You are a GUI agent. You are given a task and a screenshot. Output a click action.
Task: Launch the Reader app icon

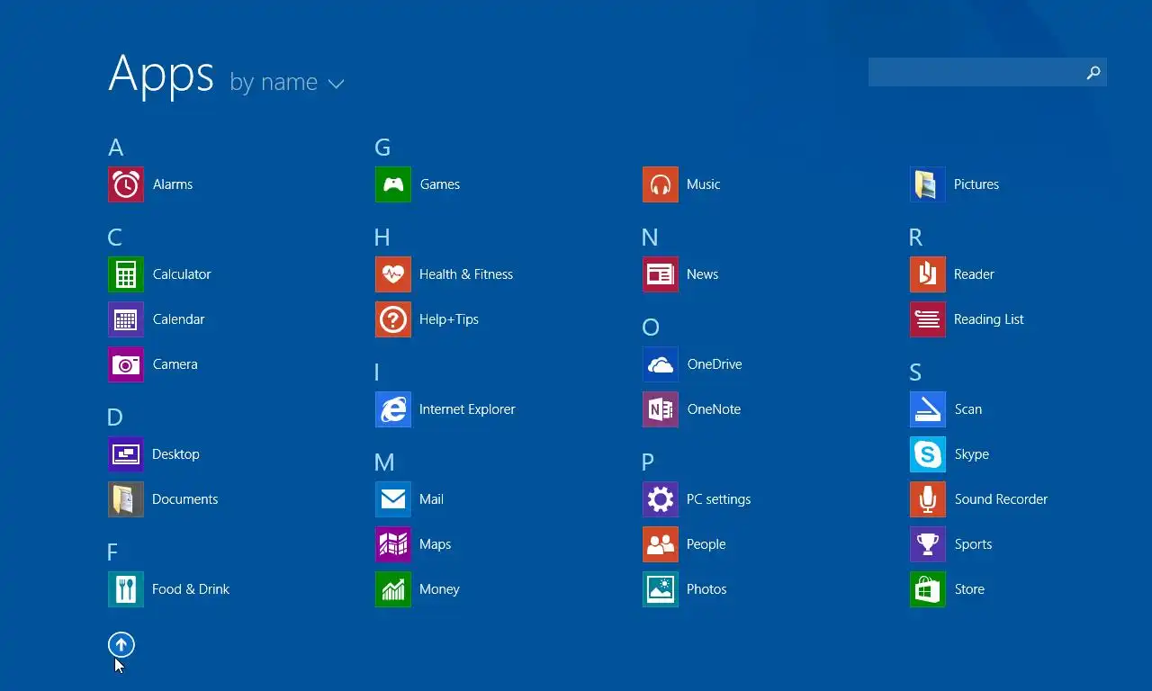click(x=928, y=274)
